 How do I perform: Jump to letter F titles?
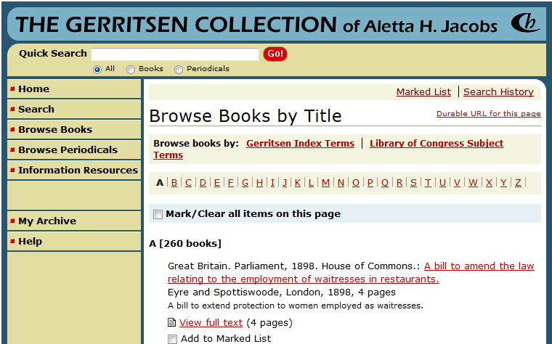[x=230, y=183]
